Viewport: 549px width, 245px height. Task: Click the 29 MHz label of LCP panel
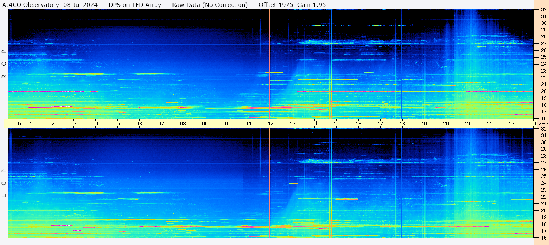click(543, 149)
